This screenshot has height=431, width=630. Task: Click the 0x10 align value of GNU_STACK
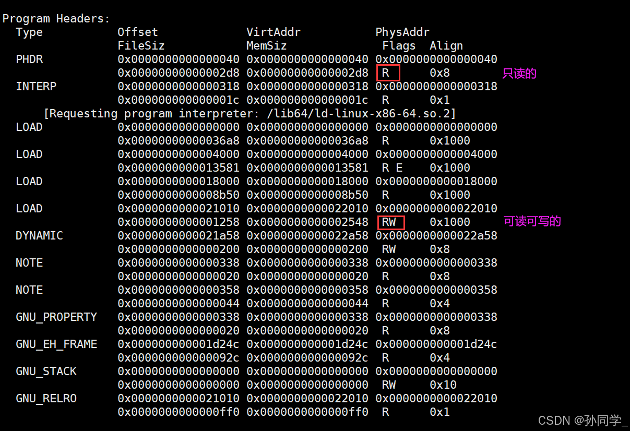(443, 385)
